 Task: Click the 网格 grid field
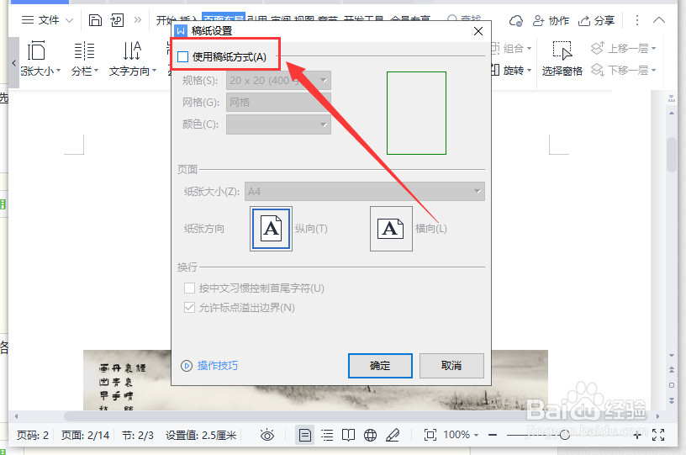click(279, 103)
